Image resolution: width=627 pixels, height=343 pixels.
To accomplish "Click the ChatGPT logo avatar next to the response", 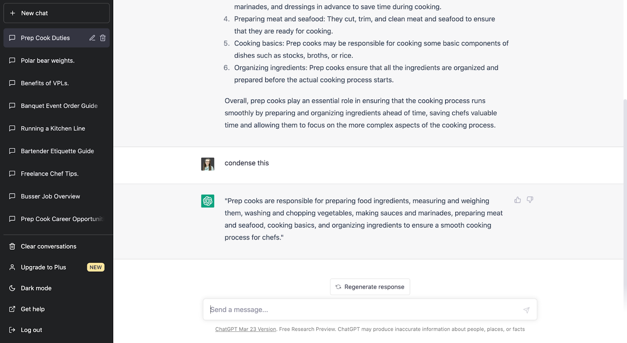I will pyautogui.click(x=208, y=201).
